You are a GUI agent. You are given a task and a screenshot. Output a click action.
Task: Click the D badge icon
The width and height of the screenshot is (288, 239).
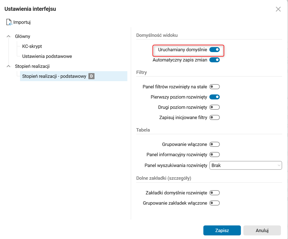coord(91,76)
